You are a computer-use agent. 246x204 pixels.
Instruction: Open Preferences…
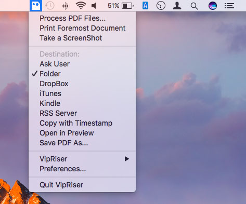tap(82, 169)
